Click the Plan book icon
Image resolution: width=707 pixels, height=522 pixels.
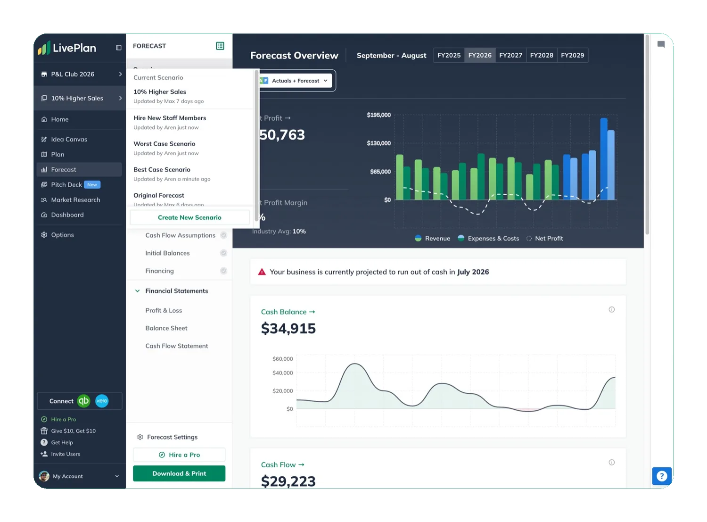click(44, 154)
